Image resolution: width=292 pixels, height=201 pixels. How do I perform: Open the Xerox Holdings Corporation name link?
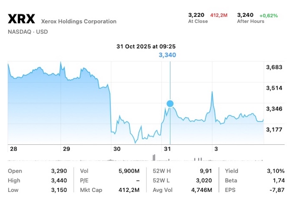point(79,21)
